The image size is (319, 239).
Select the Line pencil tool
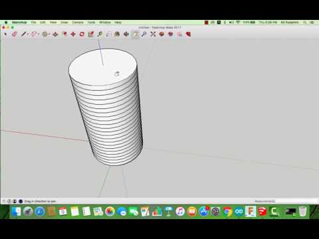[x=24, y=34]
